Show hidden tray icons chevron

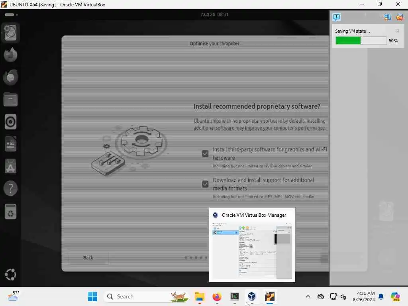coord(308,296)
